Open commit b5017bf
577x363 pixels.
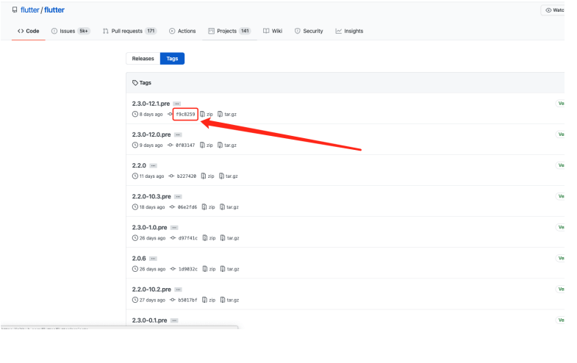pyautogui.click(x=187, y=300)
